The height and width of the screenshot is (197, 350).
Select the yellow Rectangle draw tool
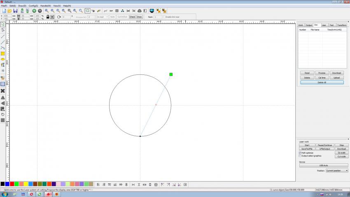coord(3,53)
